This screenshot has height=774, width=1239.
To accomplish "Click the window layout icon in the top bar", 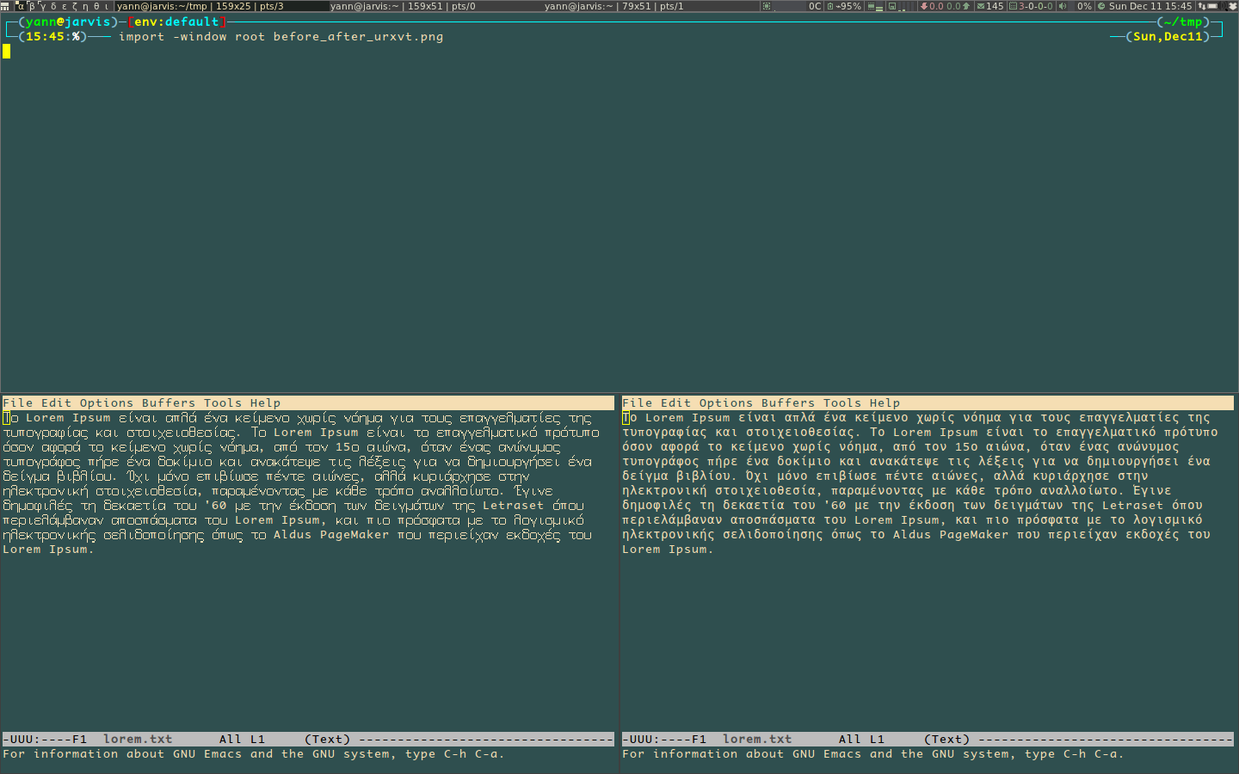I will (4, 6).
